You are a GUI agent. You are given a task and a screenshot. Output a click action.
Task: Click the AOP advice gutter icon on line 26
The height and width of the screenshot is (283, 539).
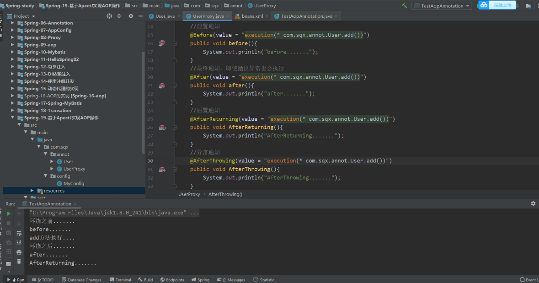[162, 128]
